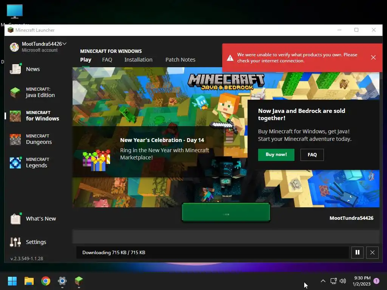
Task: Click the FAQ button in promo panel
Action: 312,154
